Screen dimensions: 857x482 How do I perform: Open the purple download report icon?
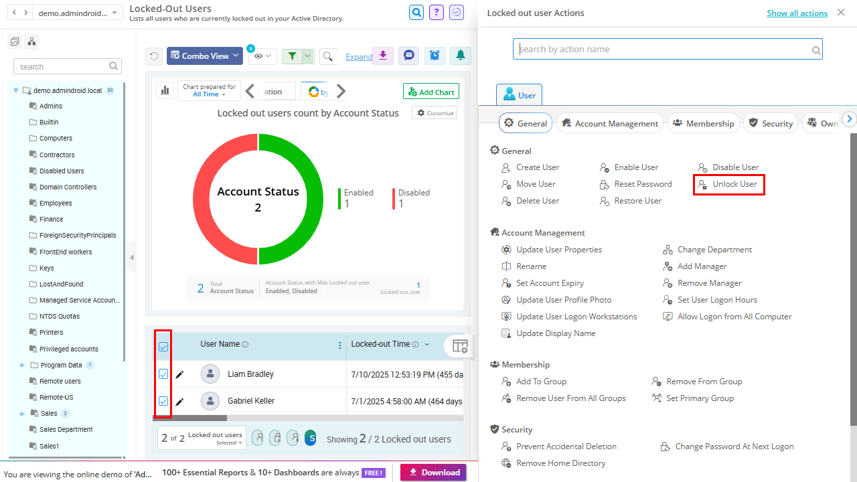click(x=383, y=56)
